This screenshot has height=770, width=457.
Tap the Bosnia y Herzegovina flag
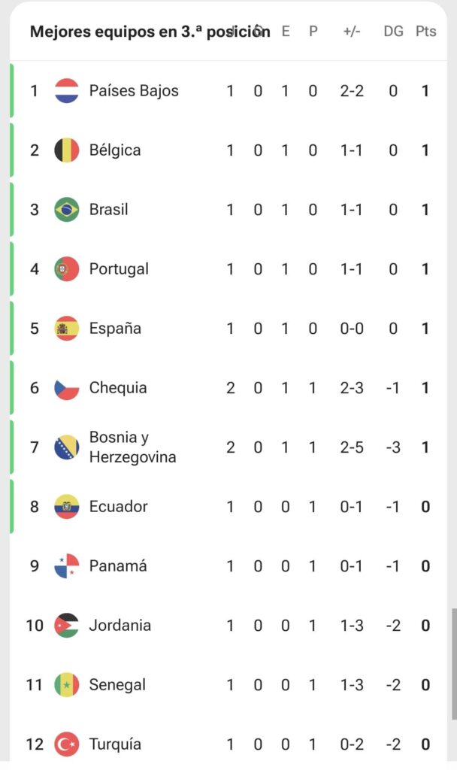click(x=67, y=447)
